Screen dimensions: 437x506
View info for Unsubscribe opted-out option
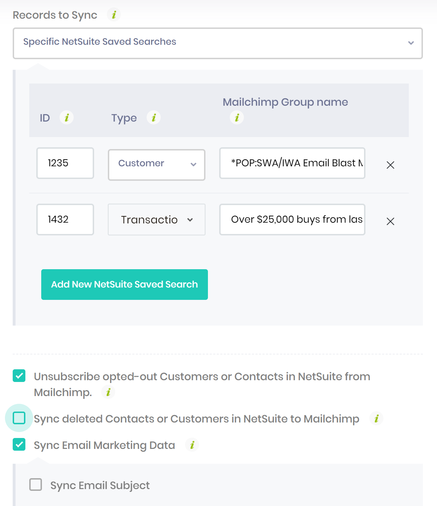pos(108,392)
